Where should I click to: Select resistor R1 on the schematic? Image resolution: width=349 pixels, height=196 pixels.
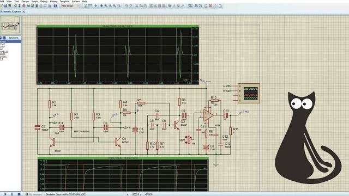pos(71,117)
